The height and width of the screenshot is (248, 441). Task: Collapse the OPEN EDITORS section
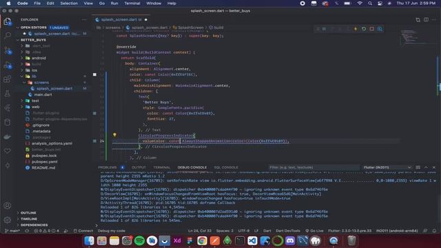click(x=18, y=28)
